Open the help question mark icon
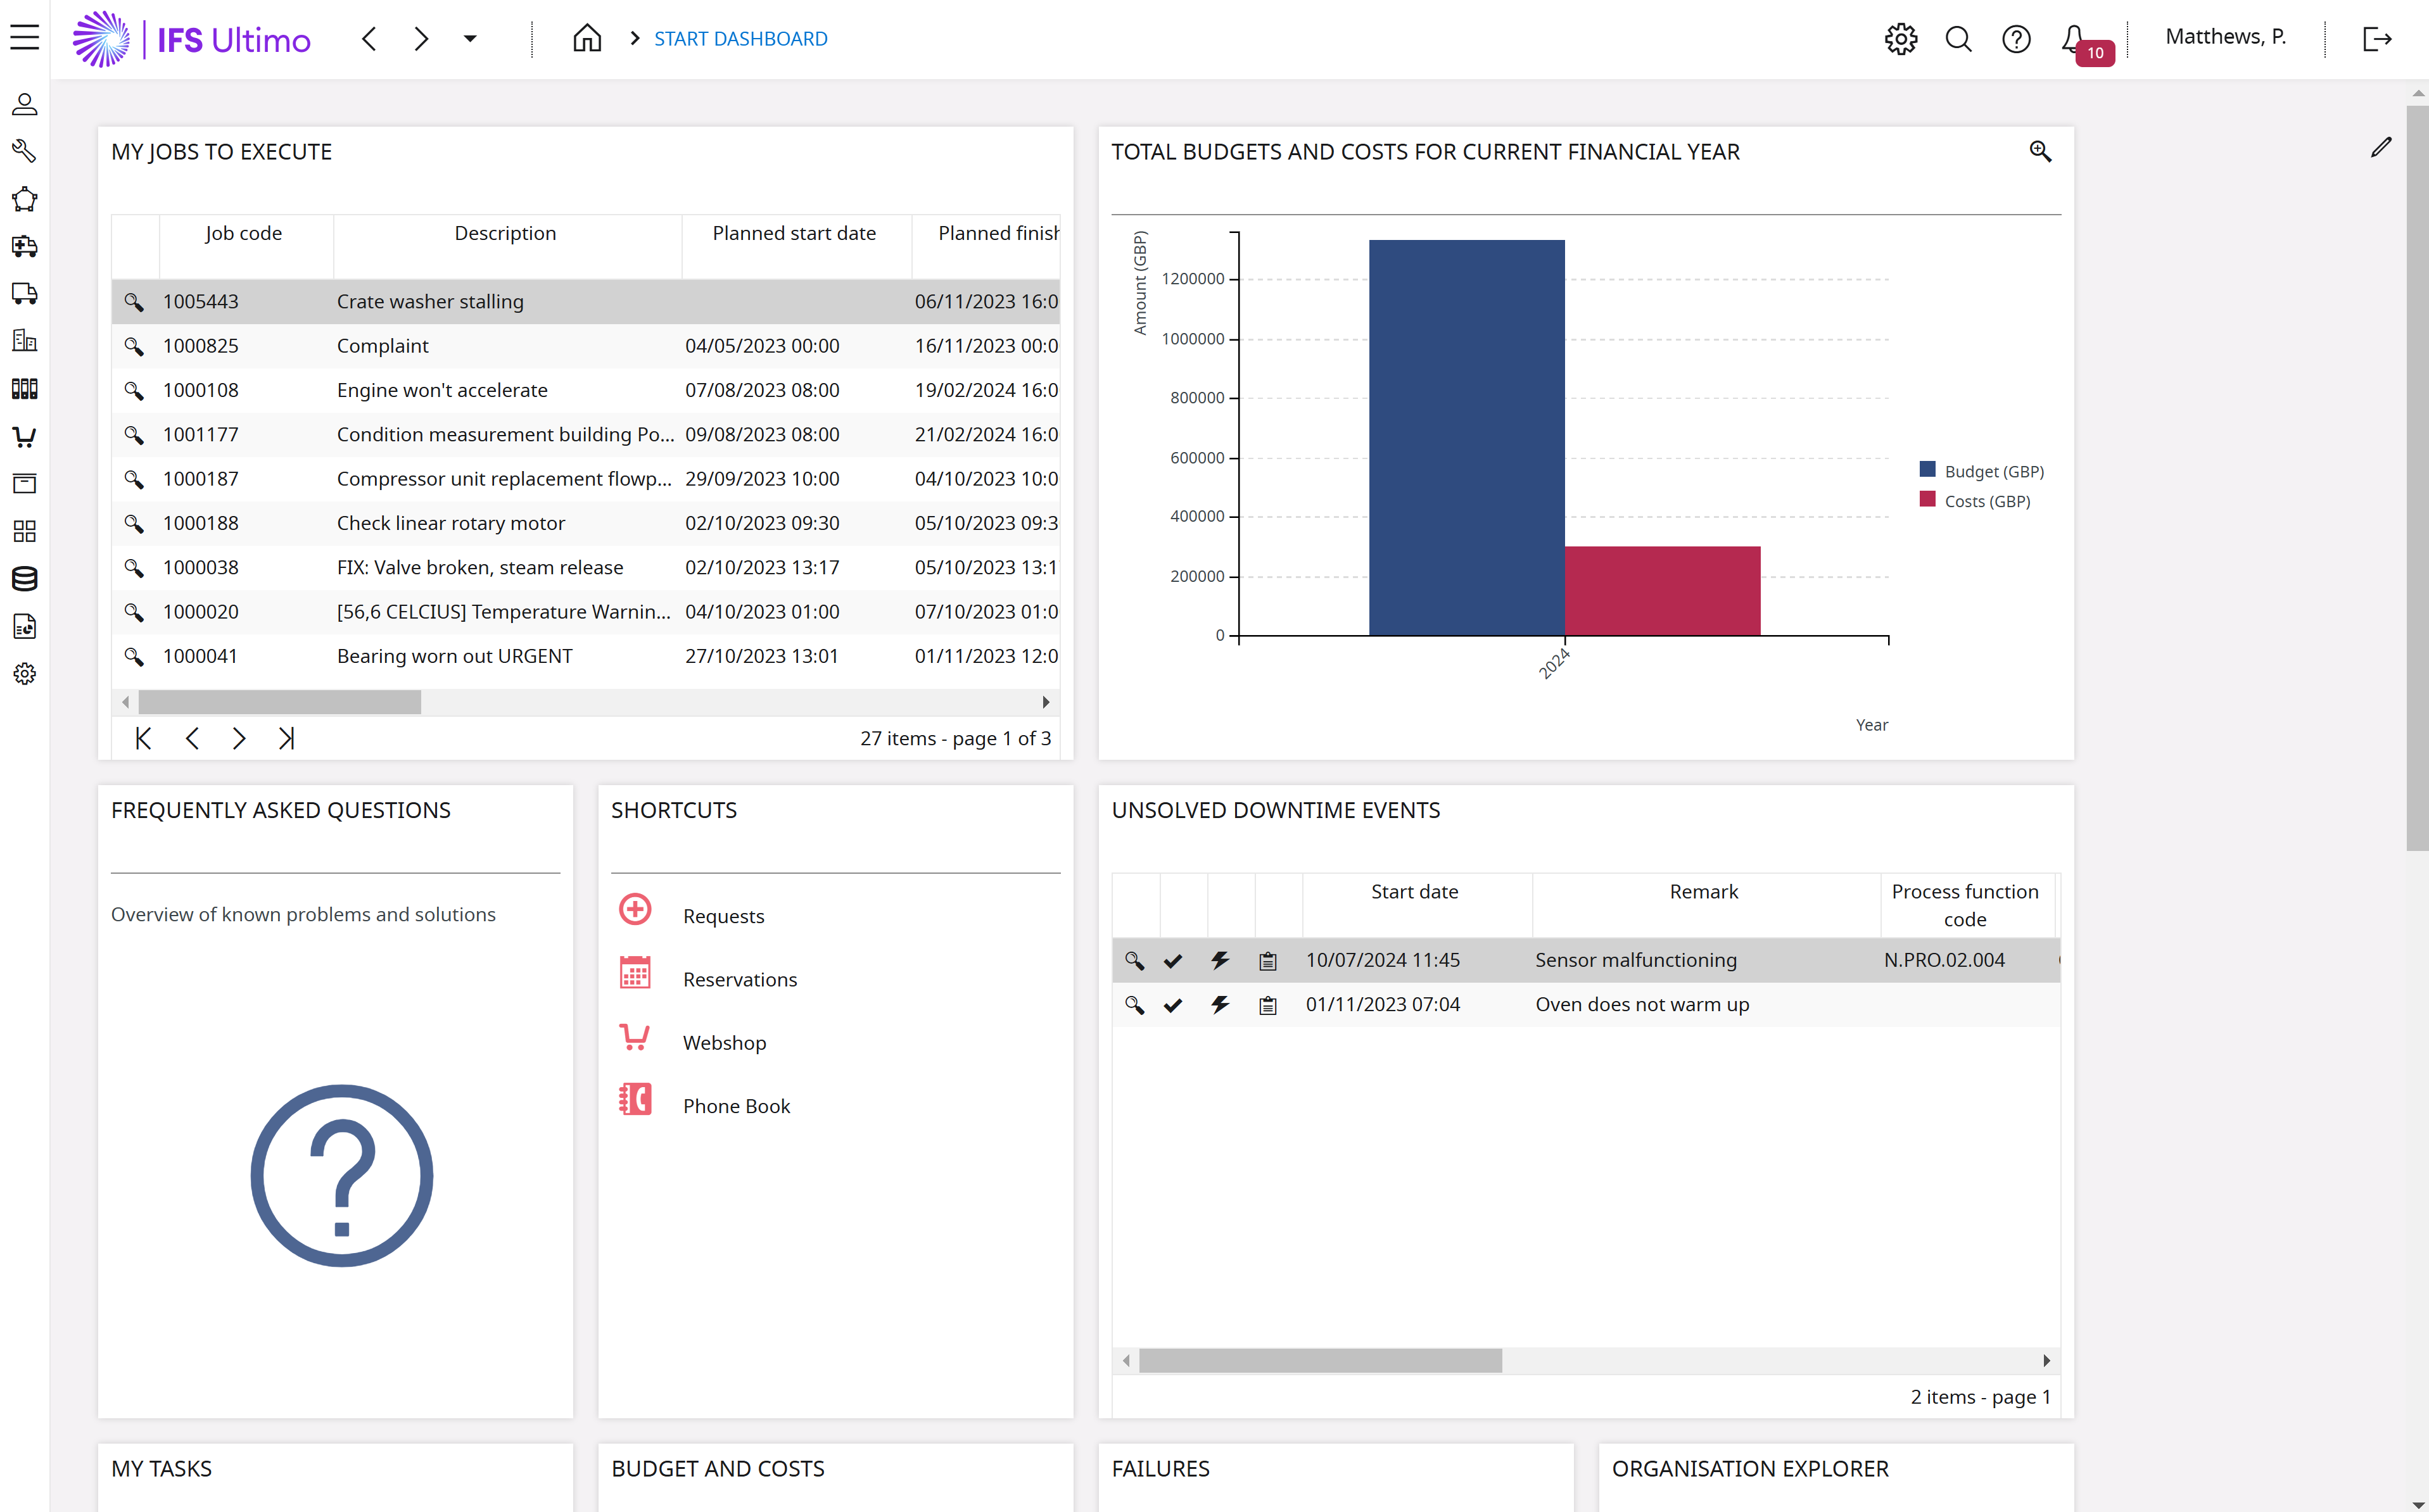 click(2016, 38)
